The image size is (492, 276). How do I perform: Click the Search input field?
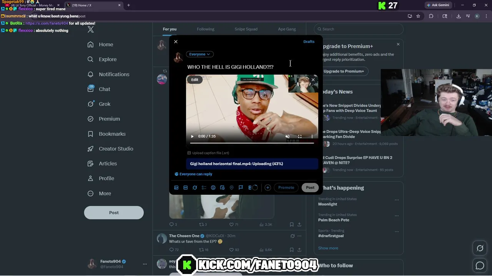coord(359,29)
